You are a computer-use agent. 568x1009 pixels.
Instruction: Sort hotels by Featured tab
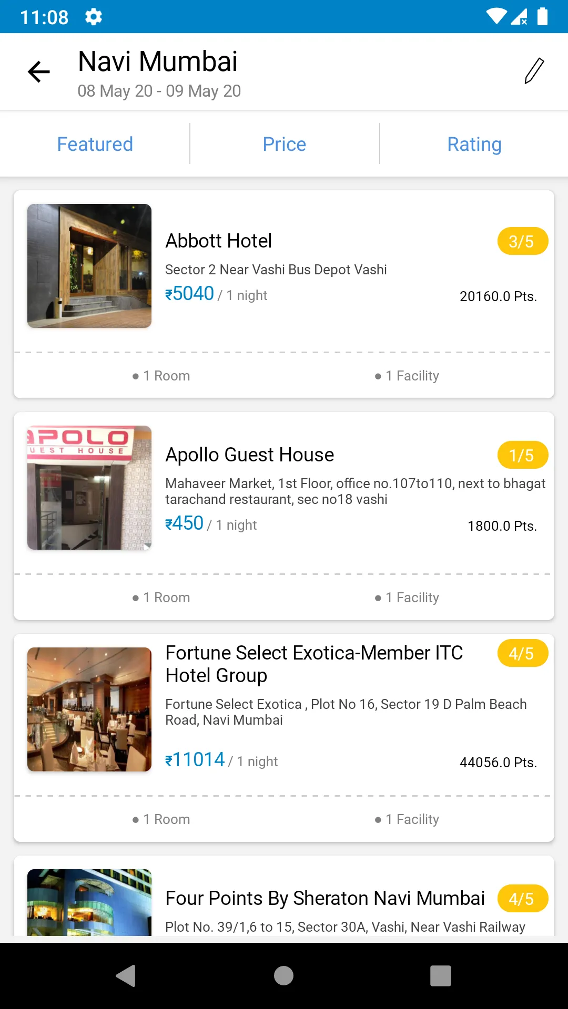coord(95,144)
